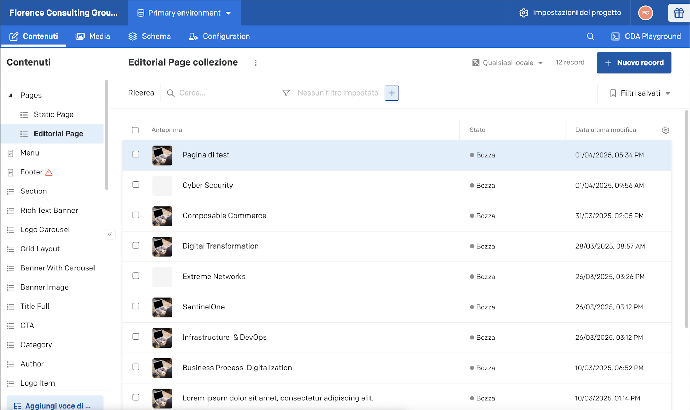Open the Filtri salvati dropdown
The height and width of the screenshot is (410, 690).
pos(640,93)
